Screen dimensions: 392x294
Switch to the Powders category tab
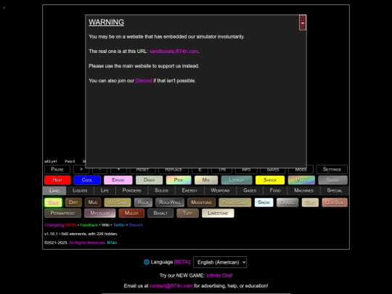tap(131, 190)
